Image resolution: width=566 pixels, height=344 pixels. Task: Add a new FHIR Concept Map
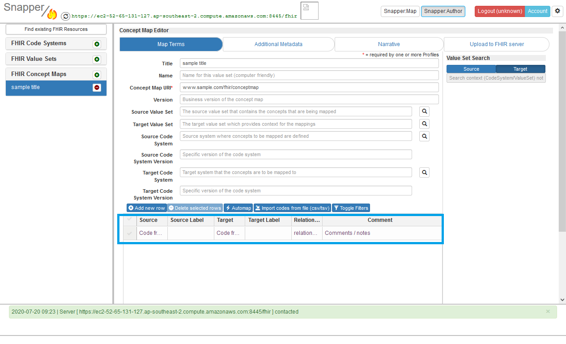97,75
